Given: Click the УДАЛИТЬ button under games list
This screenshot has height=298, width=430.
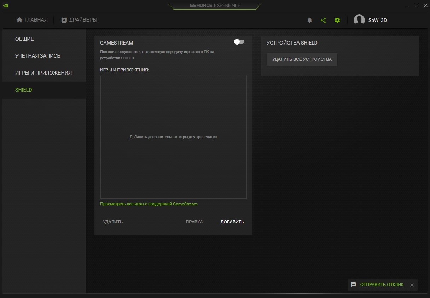Looking at the screenshot, I should click(x=113, y=222).
